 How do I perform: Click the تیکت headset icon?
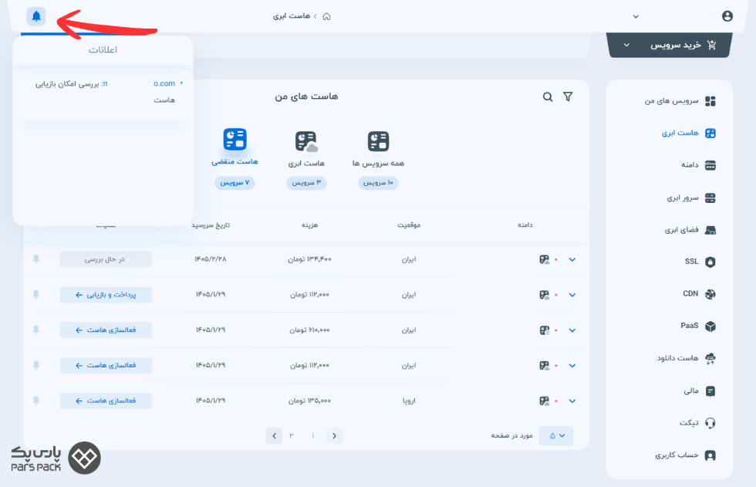click(x=710, y=423)
